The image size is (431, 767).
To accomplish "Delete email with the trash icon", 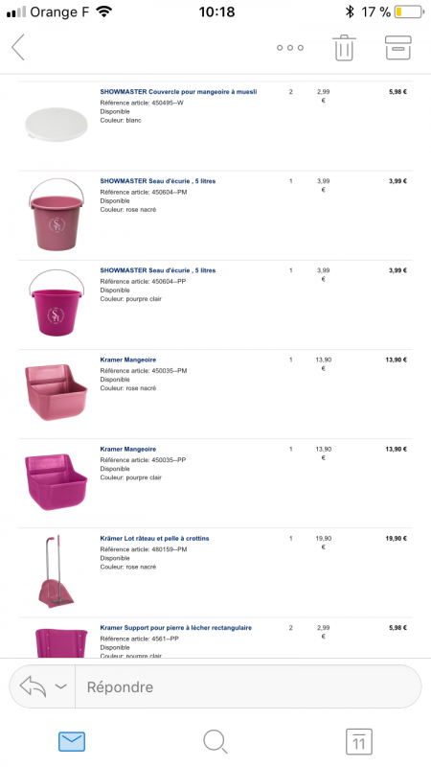I will (x=345, y=48).
